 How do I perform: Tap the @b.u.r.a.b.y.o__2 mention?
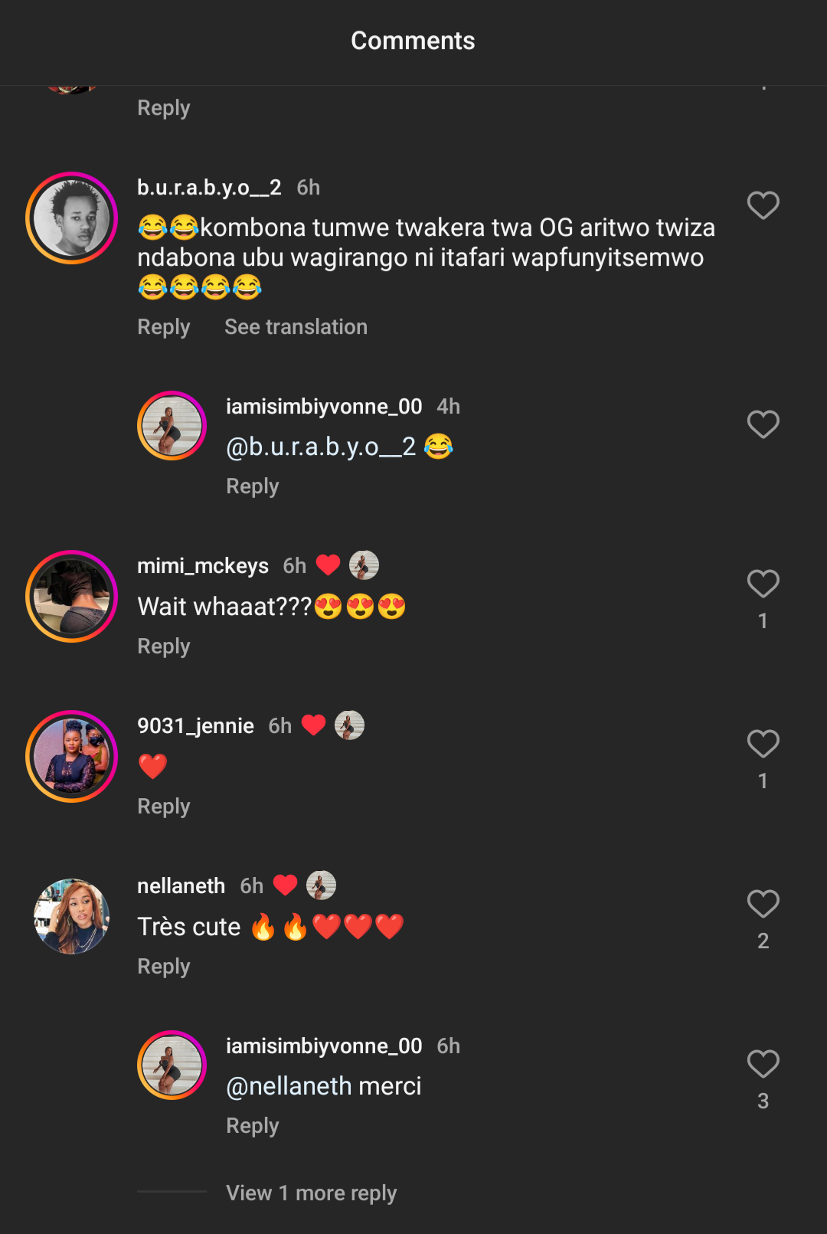pos(321,447)
